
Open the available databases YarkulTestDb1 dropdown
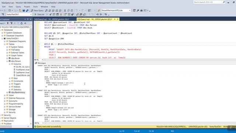click(31, 14)
